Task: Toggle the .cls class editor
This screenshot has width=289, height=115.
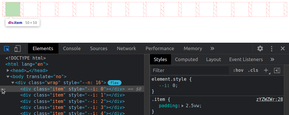Action: point(253,70)
